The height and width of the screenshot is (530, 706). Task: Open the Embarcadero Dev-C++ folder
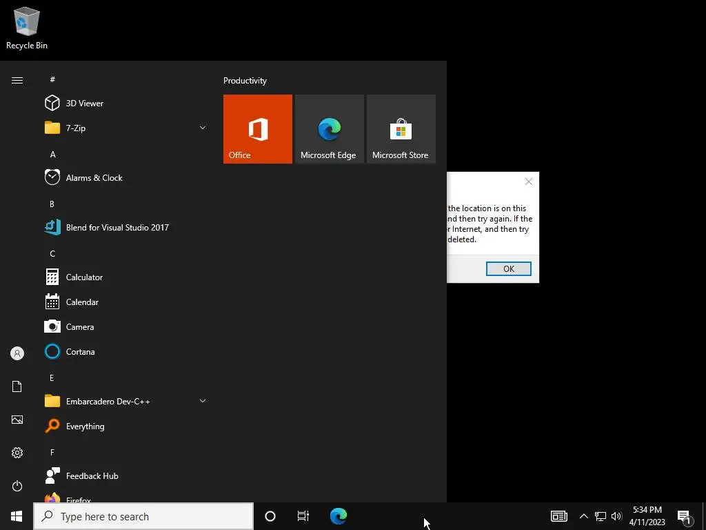click(x=126, y=401)
